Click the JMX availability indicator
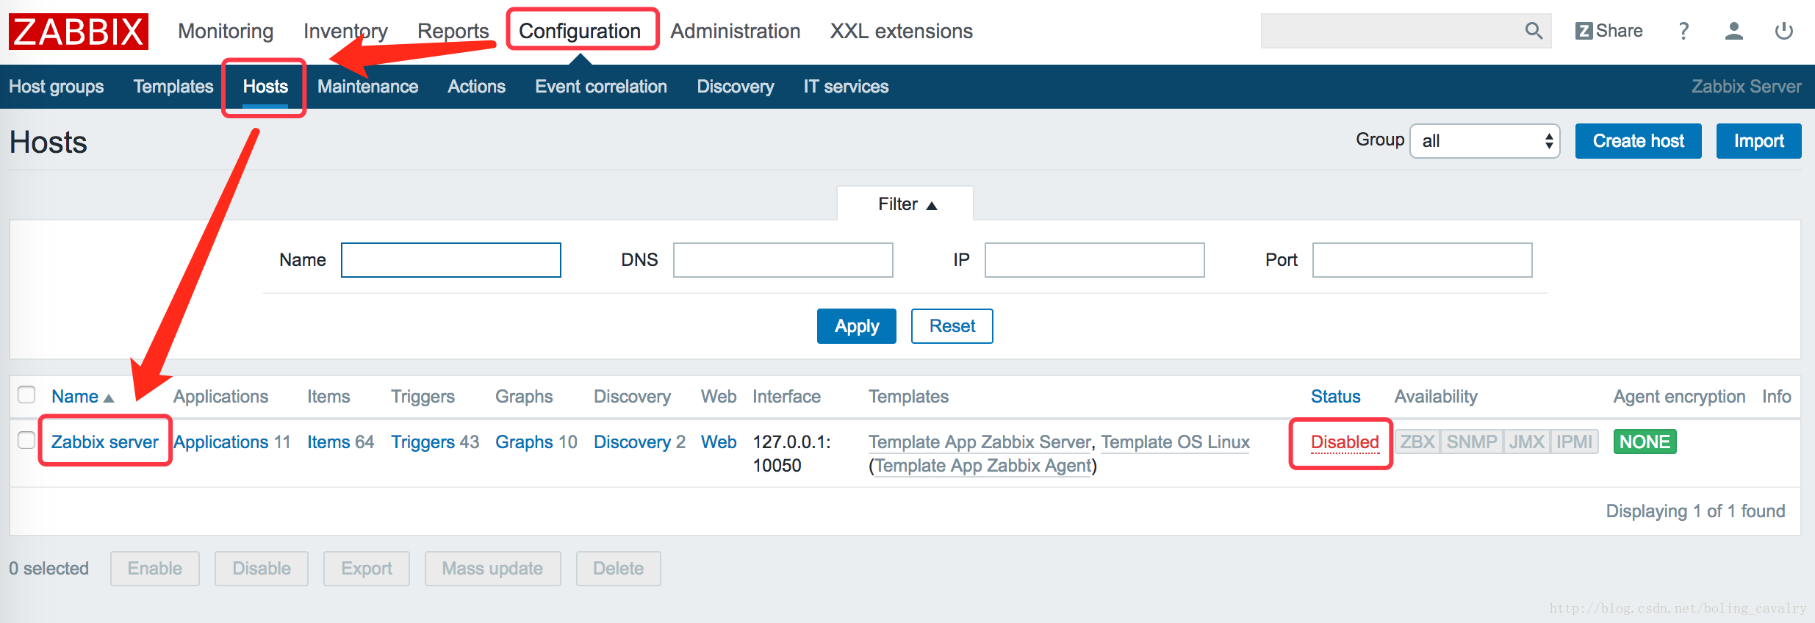The height and width of the screenshot is (623, 1815). (x=1527, y=442)
